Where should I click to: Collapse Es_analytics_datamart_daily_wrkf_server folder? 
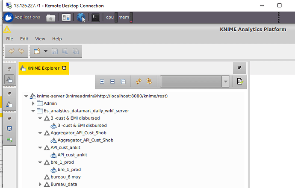[33, 111]
